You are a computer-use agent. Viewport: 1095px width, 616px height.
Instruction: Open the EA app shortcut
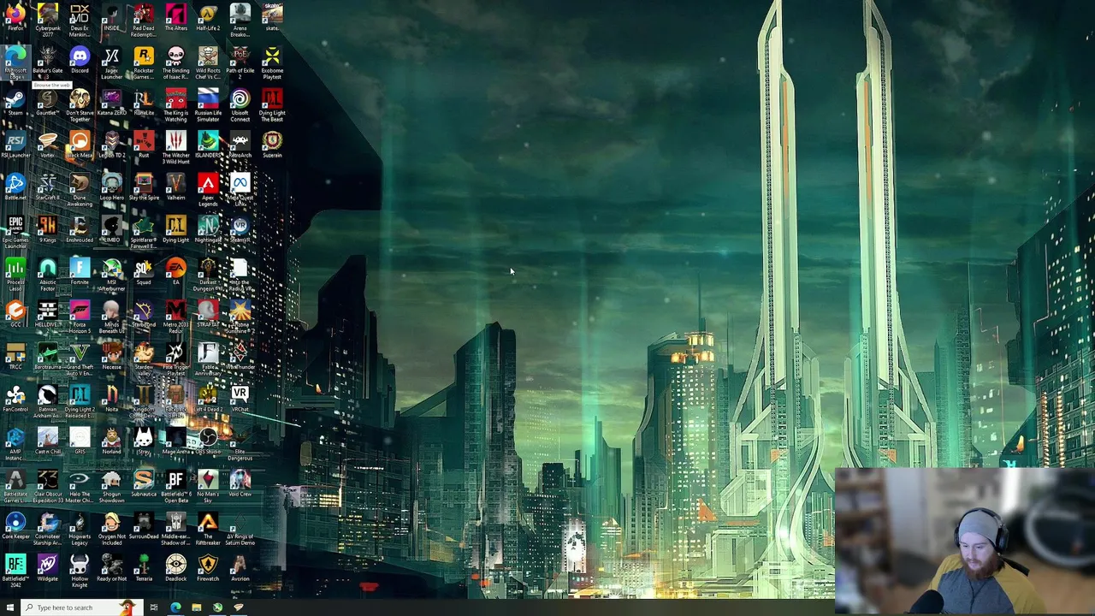pos(175,272)
